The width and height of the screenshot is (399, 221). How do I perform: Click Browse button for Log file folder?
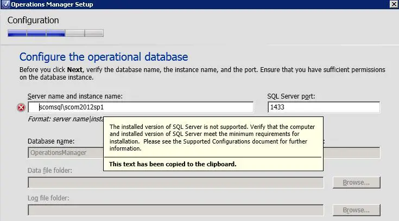tap(356, 210)
